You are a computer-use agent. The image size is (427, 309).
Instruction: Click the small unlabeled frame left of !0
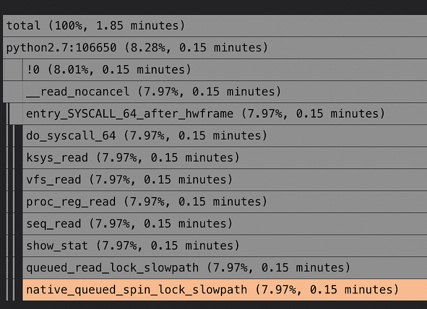point(12,70)
